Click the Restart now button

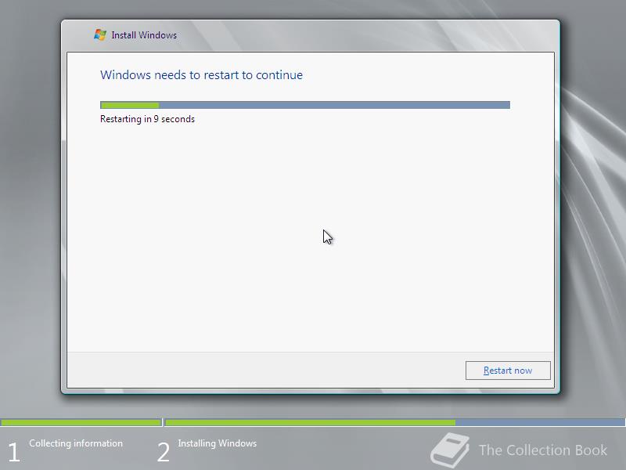(x=508, y=371)
